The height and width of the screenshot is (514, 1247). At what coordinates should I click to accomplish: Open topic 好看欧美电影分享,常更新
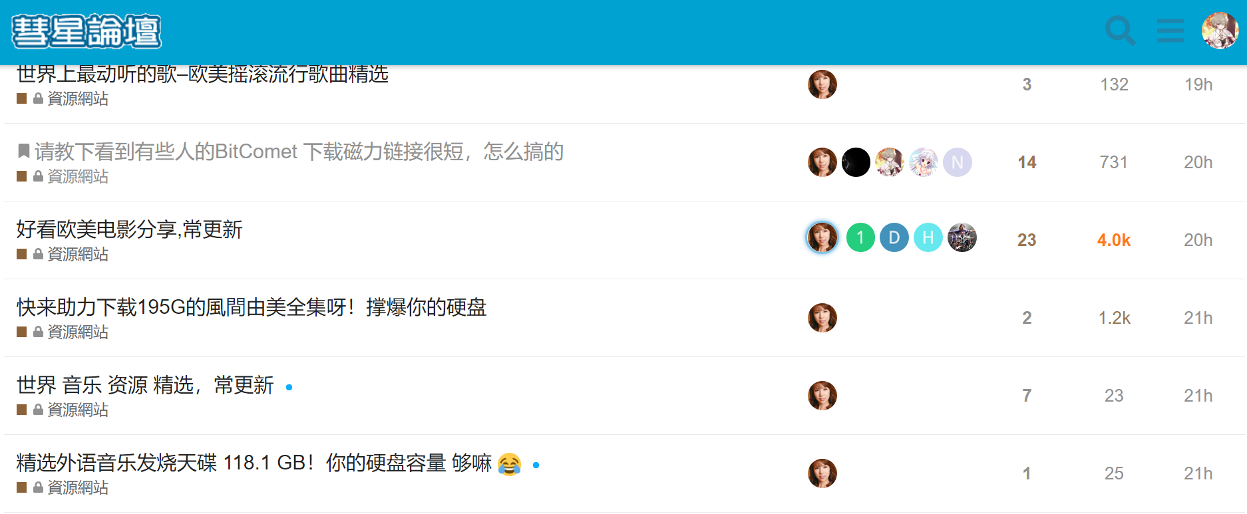click(130, 229)
